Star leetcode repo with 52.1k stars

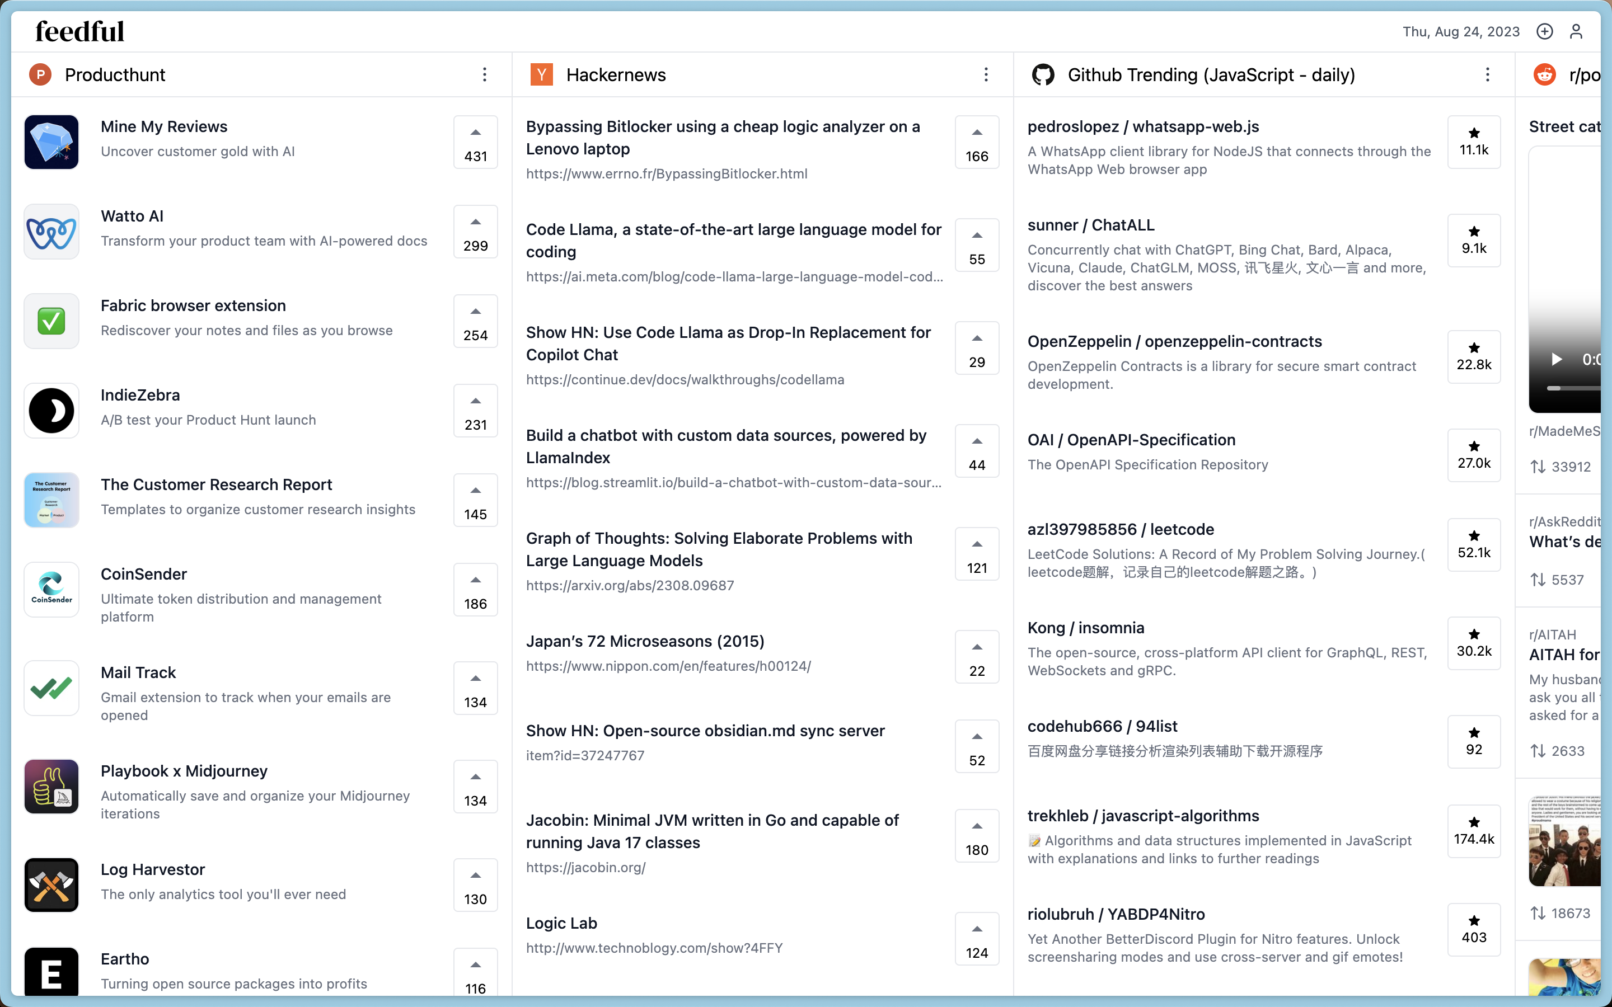1474,545
